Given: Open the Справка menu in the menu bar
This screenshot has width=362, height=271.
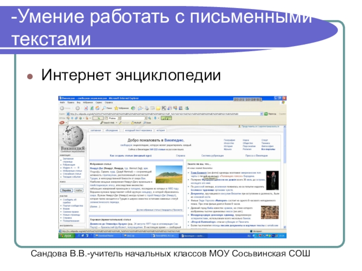Looking at the screenshot, I should (109, 103).
